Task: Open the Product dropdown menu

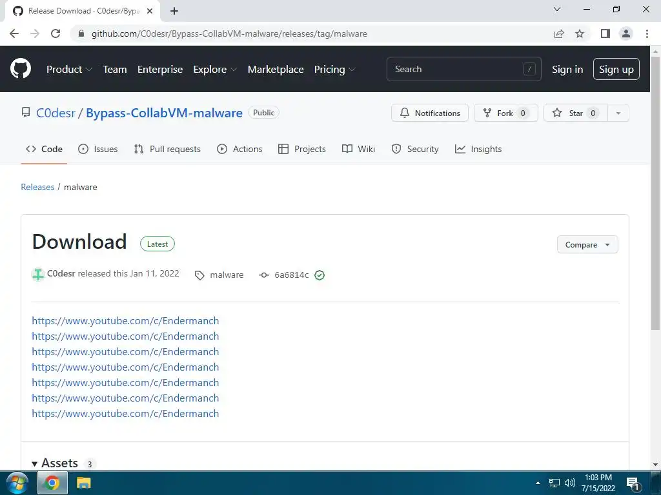Action: pos(69,70)
